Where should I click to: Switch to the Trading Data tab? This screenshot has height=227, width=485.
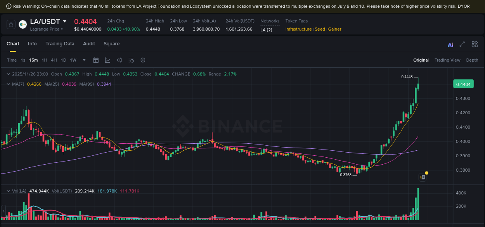tap(60, 44)
